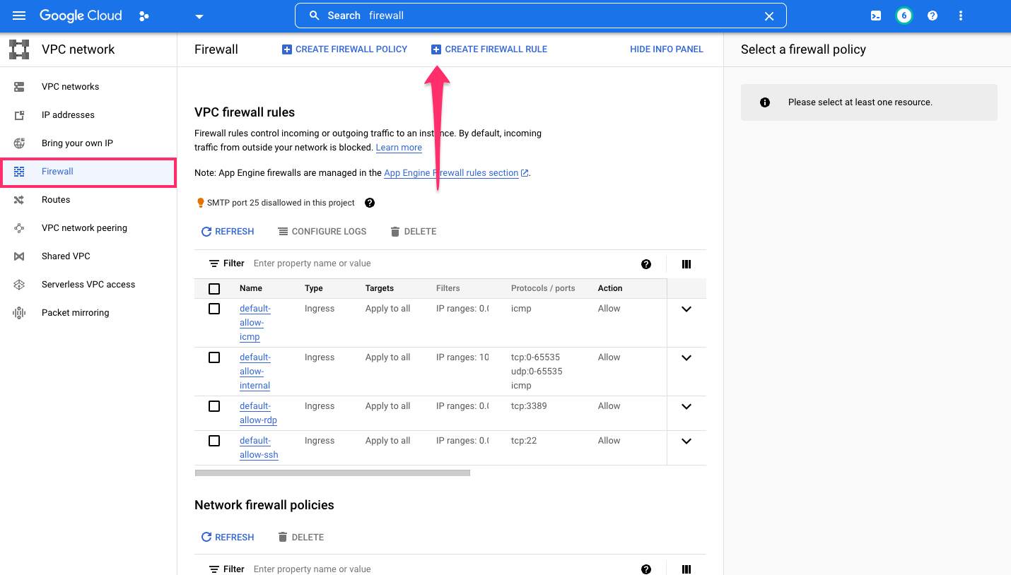Open the navigation hamburger menu
1011x575 pixels.
pyautogui.click(x=19, y=16)
